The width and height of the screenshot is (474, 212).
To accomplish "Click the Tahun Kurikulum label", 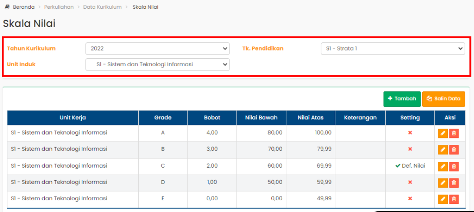I will pyautogui.click(x=31, y=48).
